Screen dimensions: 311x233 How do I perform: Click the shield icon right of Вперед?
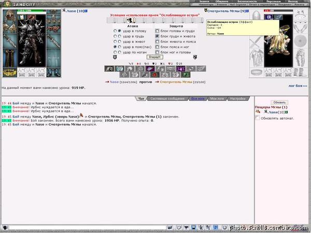point(195,57)
